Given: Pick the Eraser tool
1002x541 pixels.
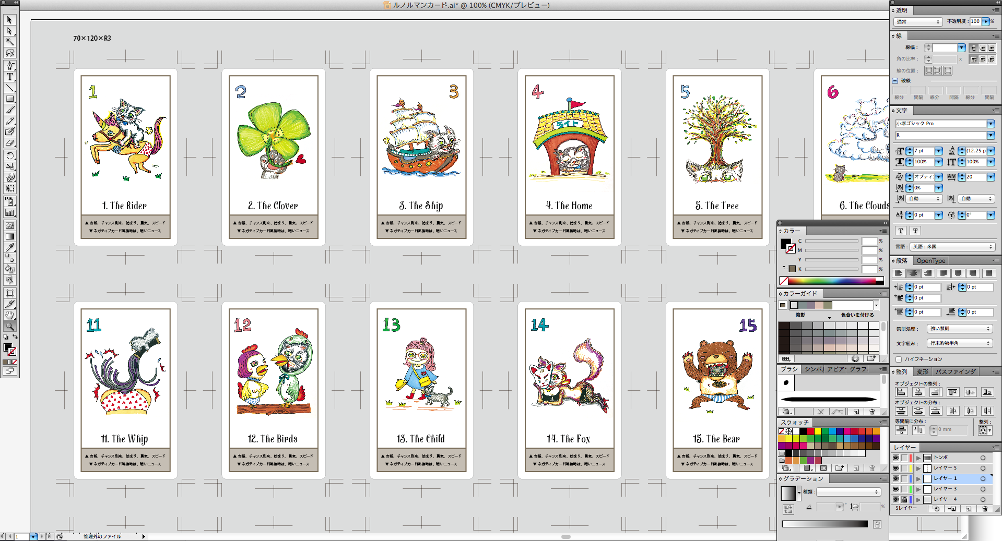Looking at the screenshot, I should [x=10, y=143].
